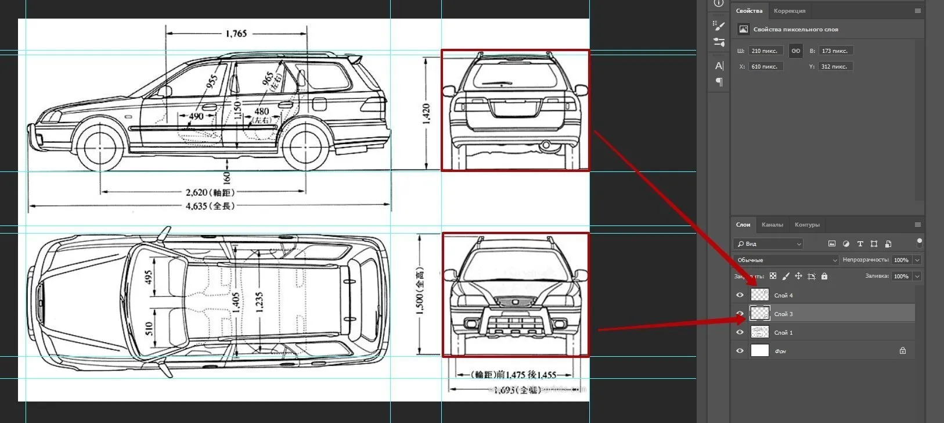
Task: Expand the Непрозрачность opacity slider dropdown
Action: pos(917,260)
